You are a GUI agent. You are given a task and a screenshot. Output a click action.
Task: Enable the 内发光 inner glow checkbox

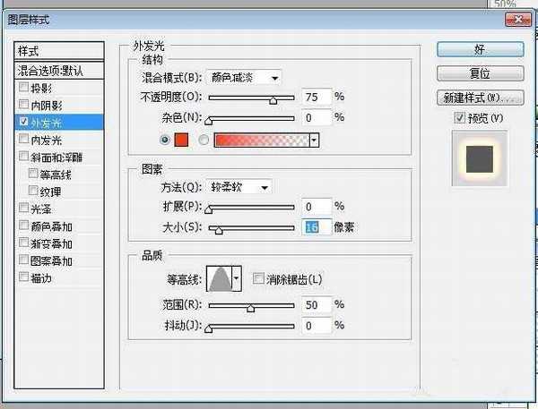[x=23, y=139]
